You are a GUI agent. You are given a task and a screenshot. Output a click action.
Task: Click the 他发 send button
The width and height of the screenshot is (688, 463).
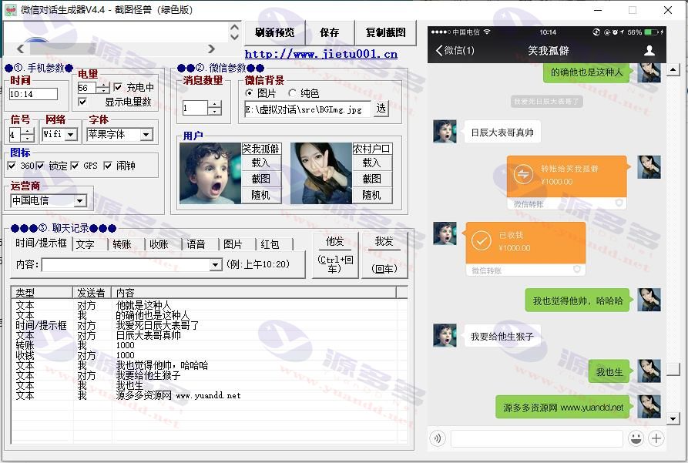pos(335,255)
